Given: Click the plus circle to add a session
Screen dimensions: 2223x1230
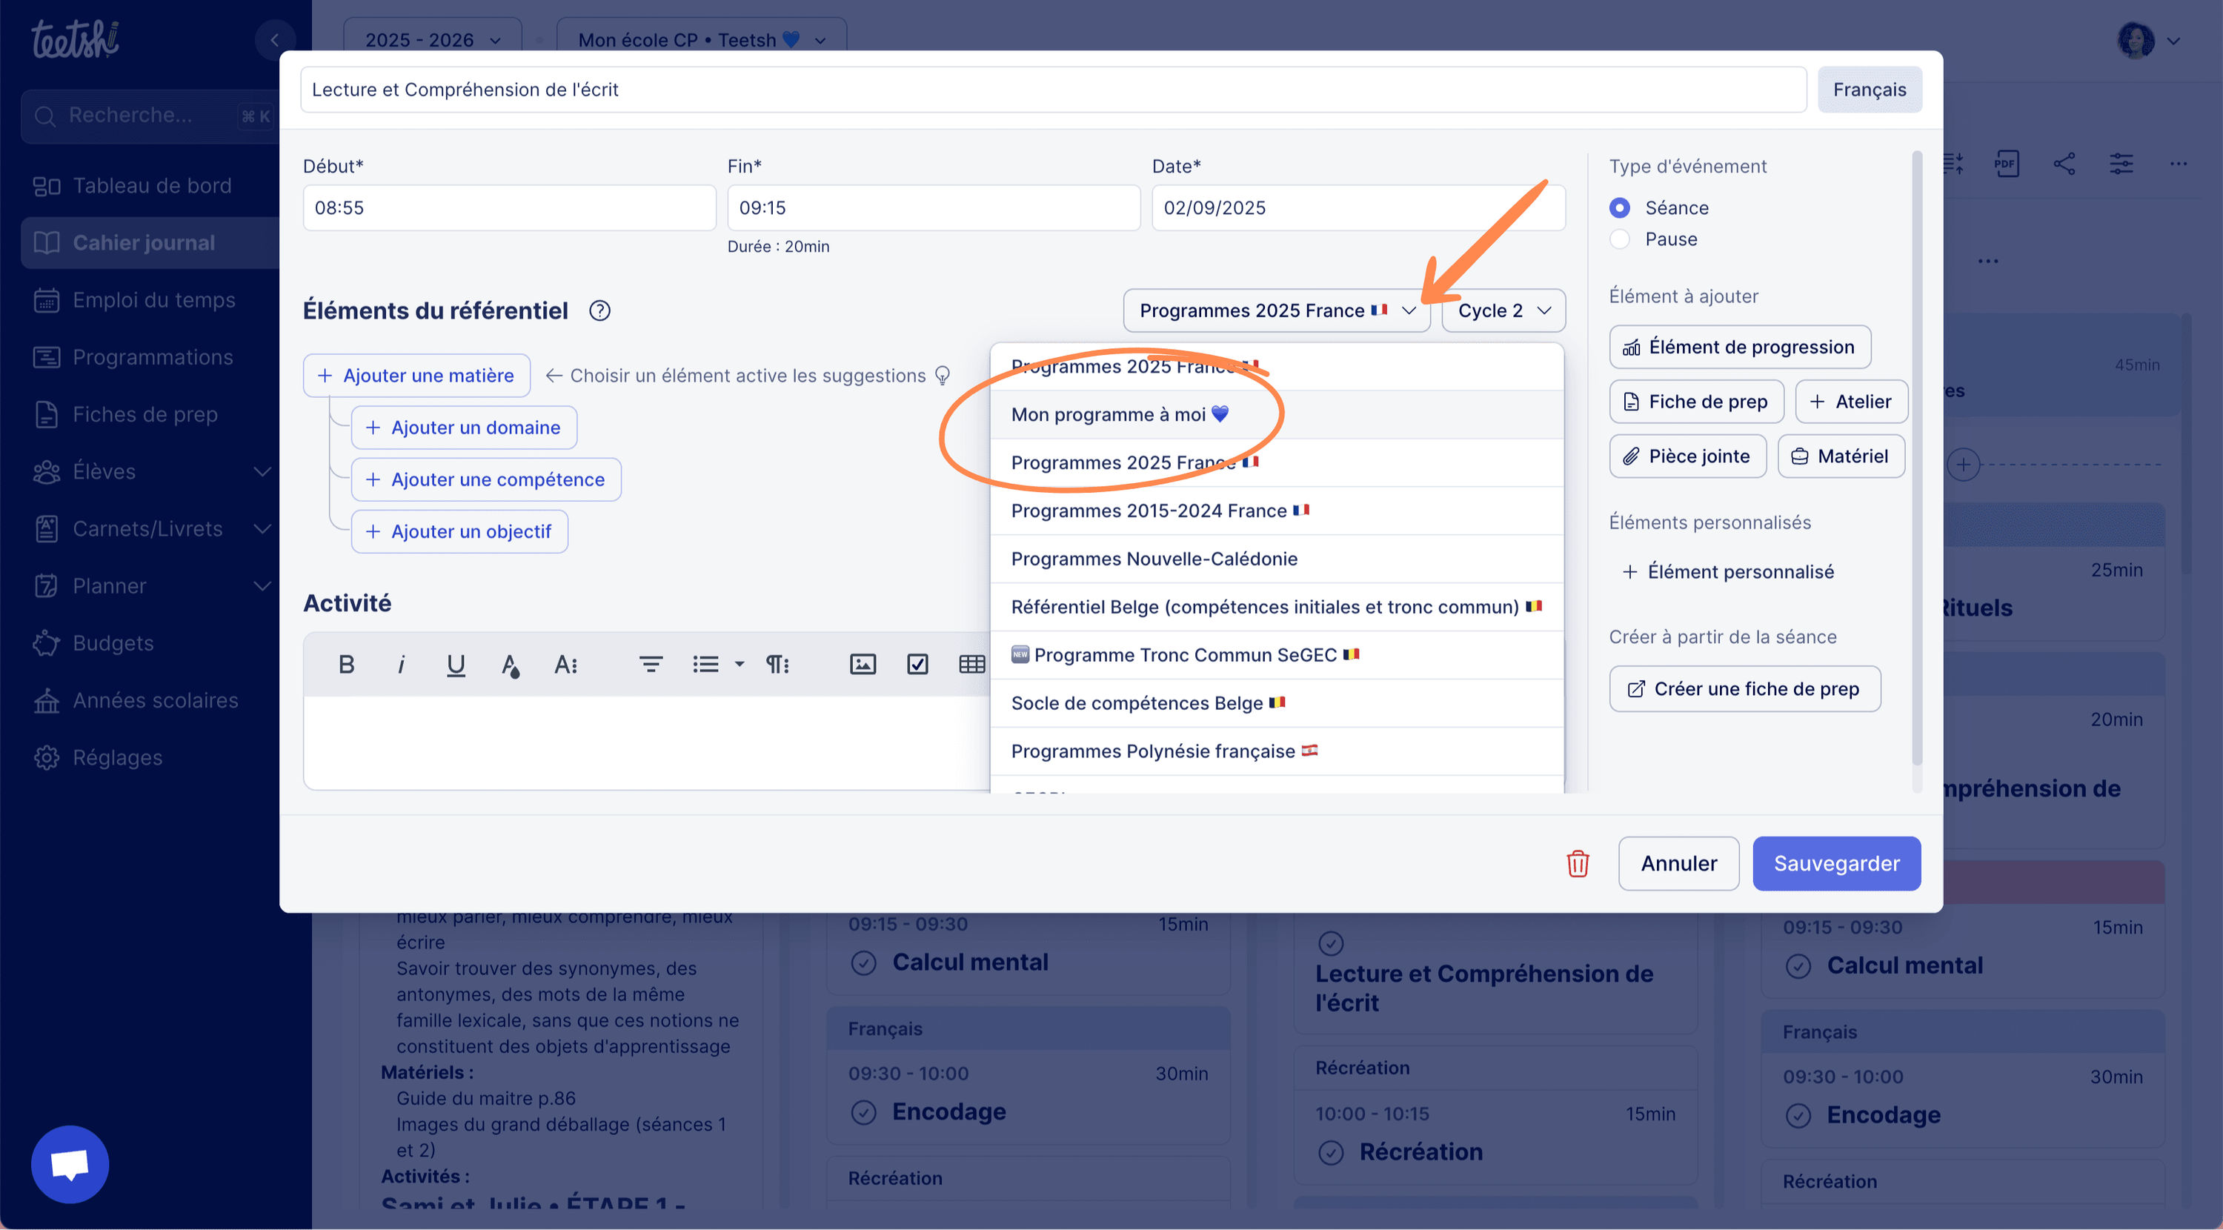Looking at the screenshot, I should 1963,465.
